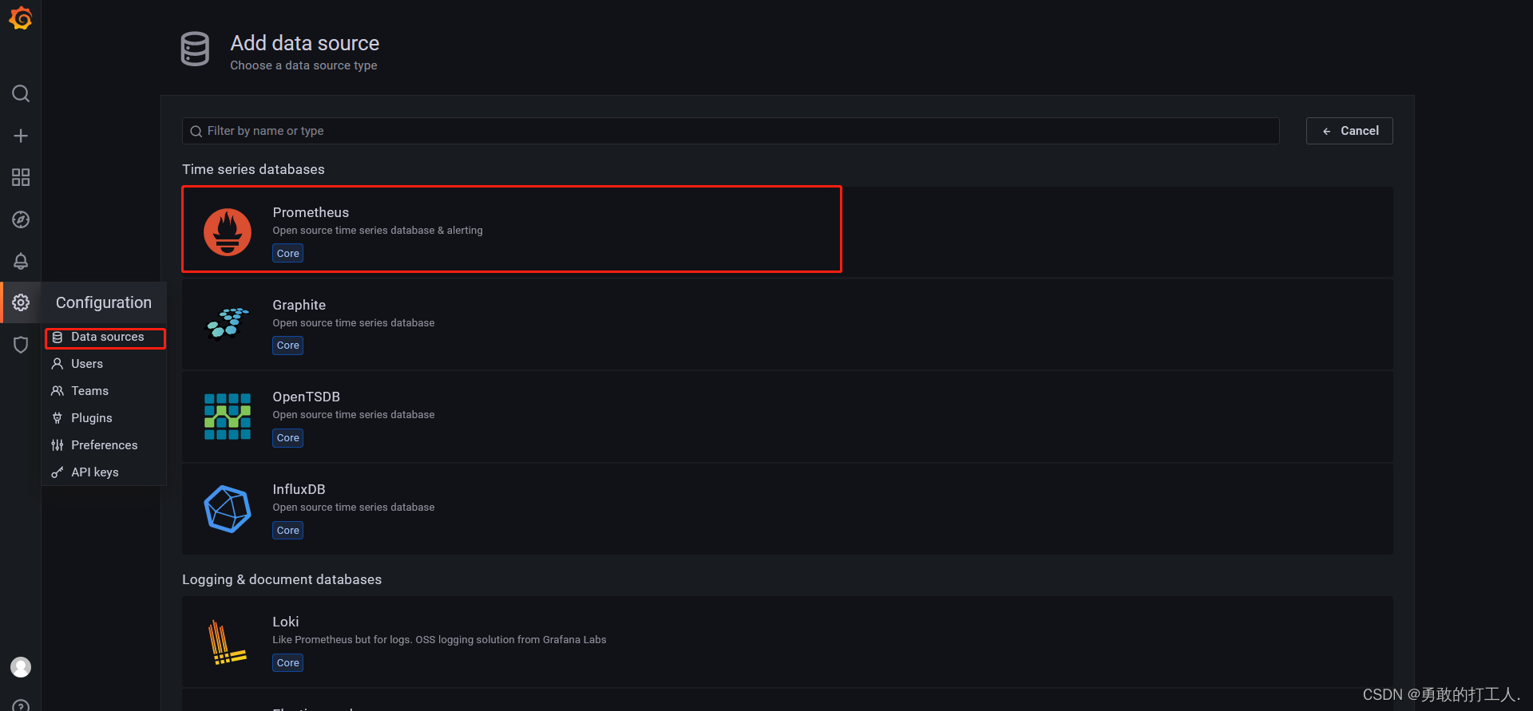Select the Prometheus data source logo
The width and height of the screenshot is (1533, 711).
pos(228,231)
